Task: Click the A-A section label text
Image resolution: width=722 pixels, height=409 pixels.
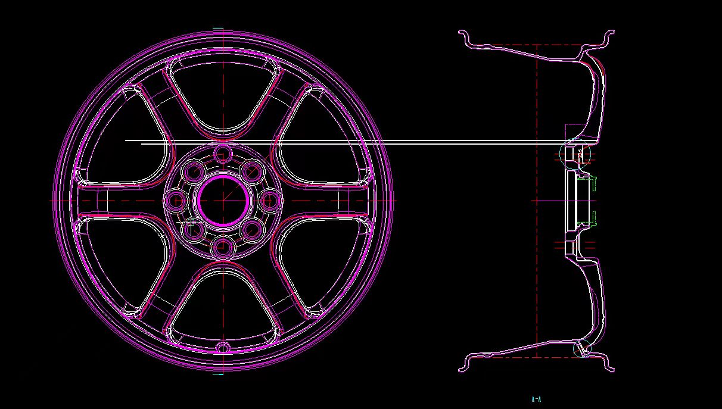Action: pos(536,399)
